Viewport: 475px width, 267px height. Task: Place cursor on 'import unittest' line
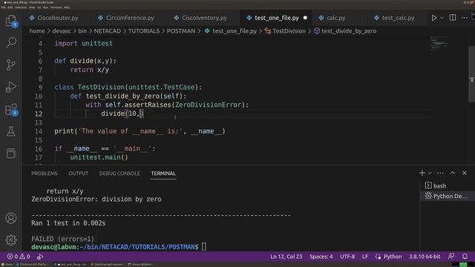coord(83,43)
